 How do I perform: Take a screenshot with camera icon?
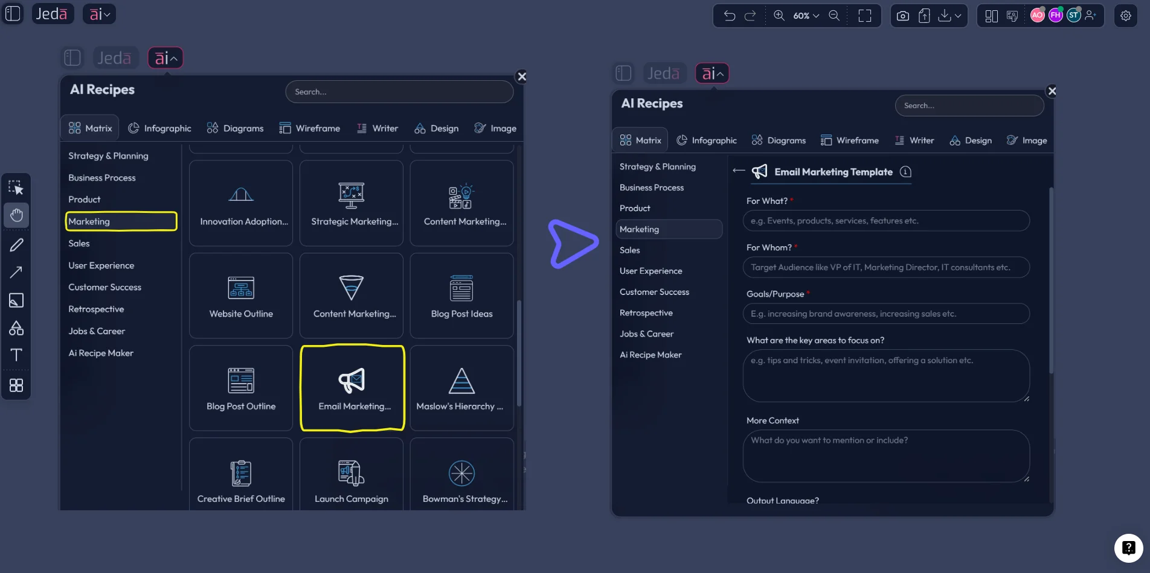pos(902,16)
